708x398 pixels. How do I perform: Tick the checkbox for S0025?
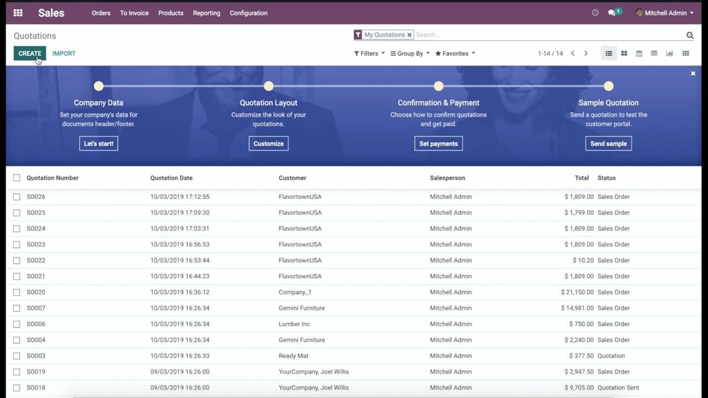coord(17,213)
